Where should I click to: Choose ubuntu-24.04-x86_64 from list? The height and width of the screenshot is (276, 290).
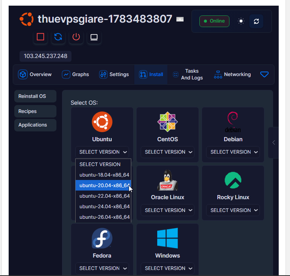point(103,207)
